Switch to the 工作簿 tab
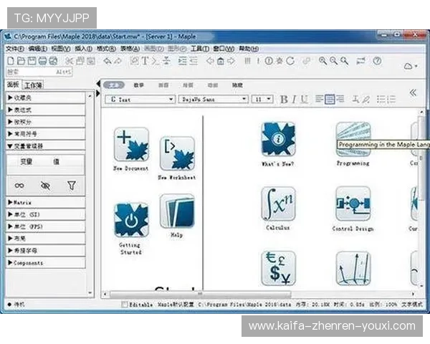 pyautogui.click(x=33, y=85)
